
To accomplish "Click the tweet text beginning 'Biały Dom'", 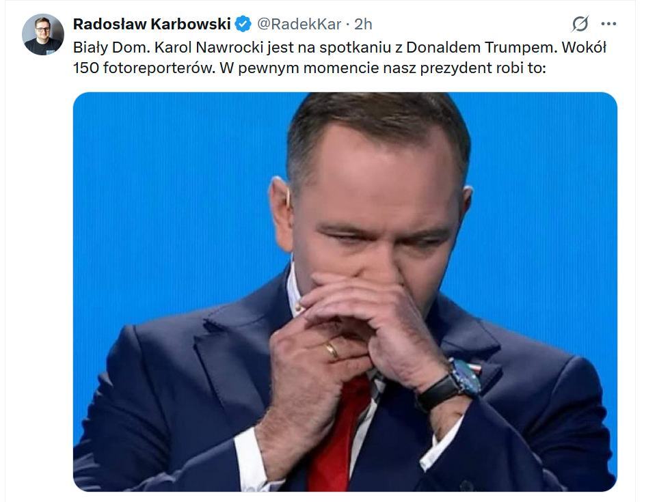I will coord(340,57).
